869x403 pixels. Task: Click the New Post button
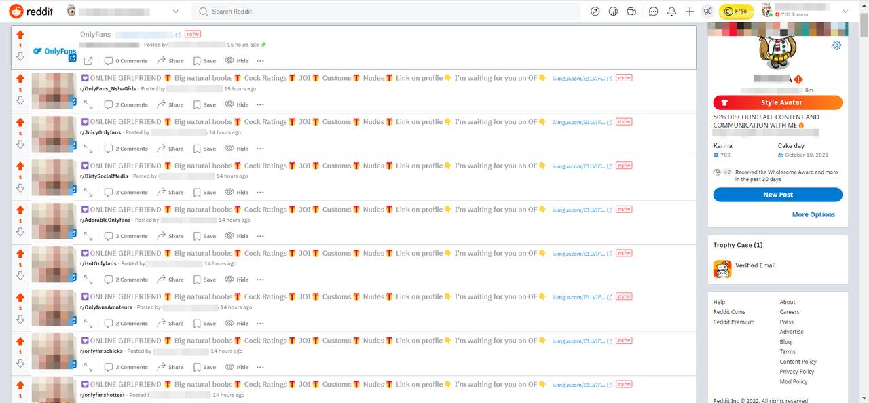tap(778, 195)
